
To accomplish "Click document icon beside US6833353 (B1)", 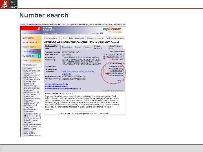I will tap(104, 71).
